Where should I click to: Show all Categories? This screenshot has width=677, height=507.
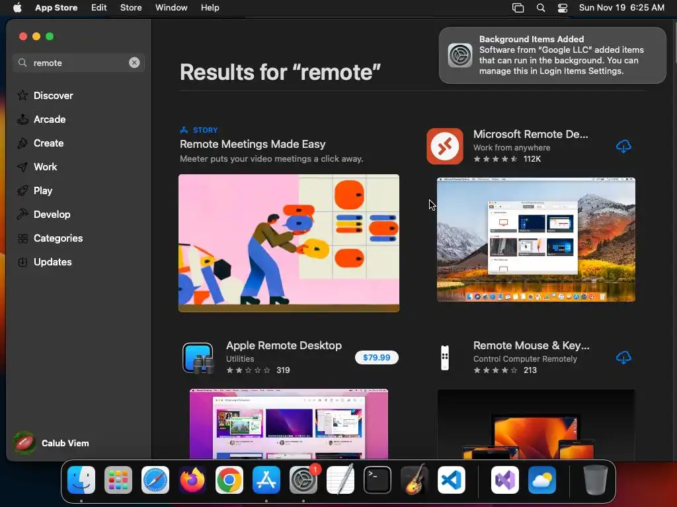coord(58,238)
